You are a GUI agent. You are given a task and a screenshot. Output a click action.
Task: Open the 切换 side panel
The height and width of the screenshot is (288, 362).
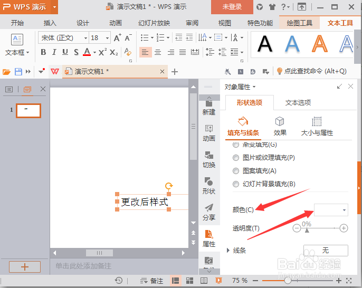pyautogui.click(x=209, y=160)
